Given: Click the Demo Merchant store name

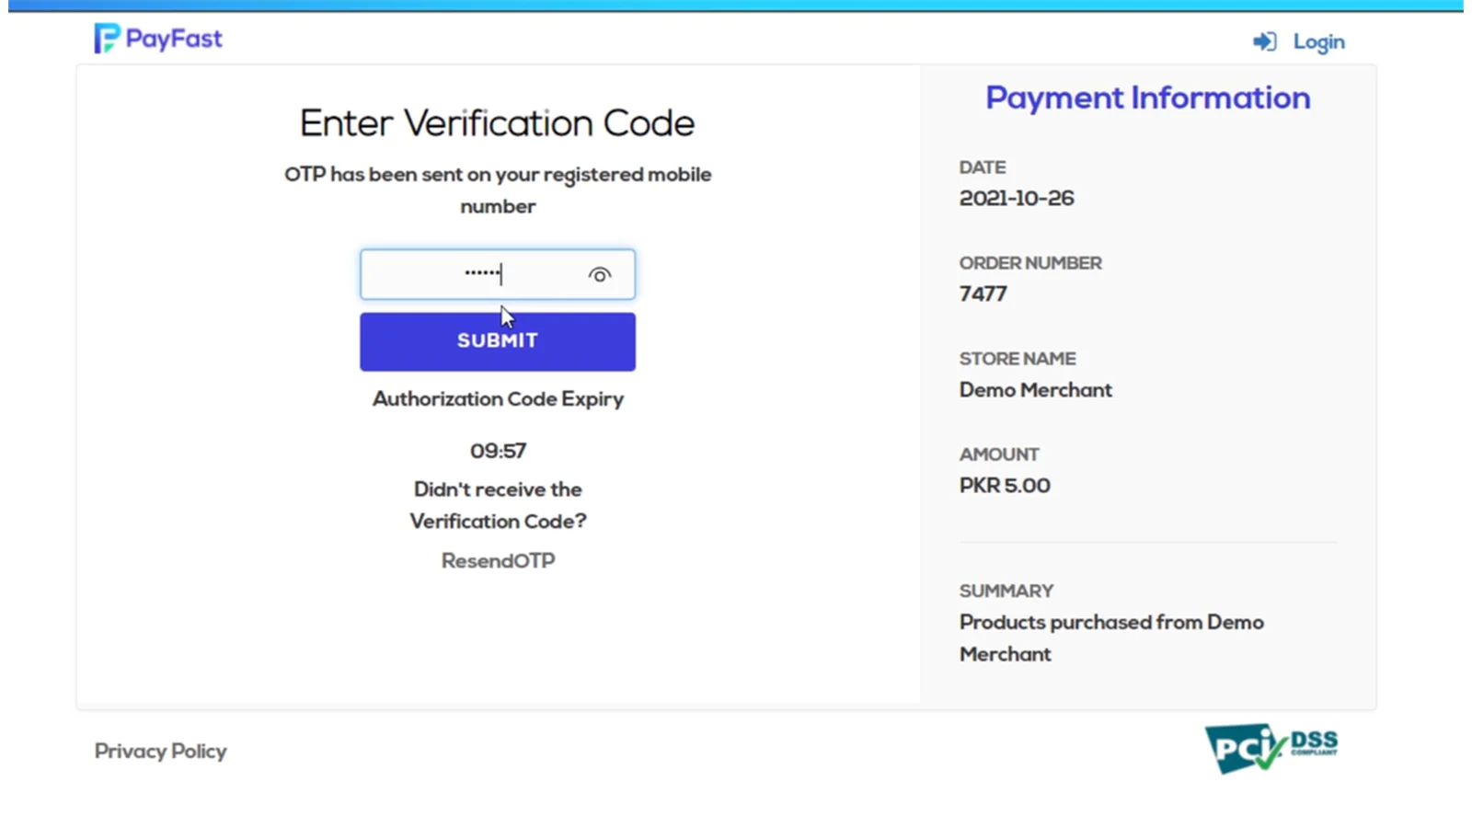Looking at the screenshot, I should tap(1035, 390).
